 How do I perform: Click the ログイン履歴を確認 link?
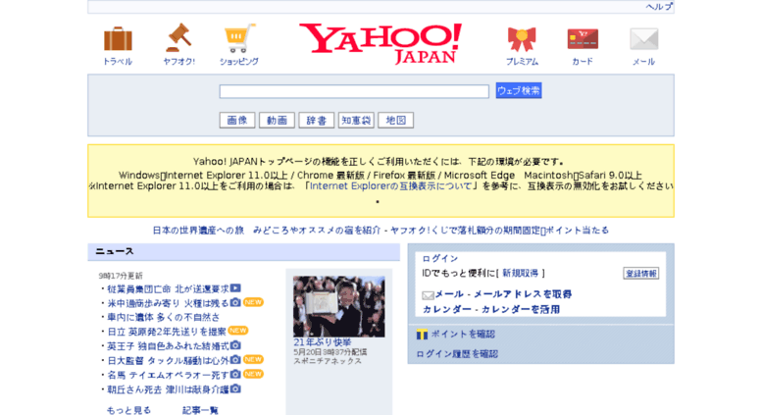[x=457, y=354]
